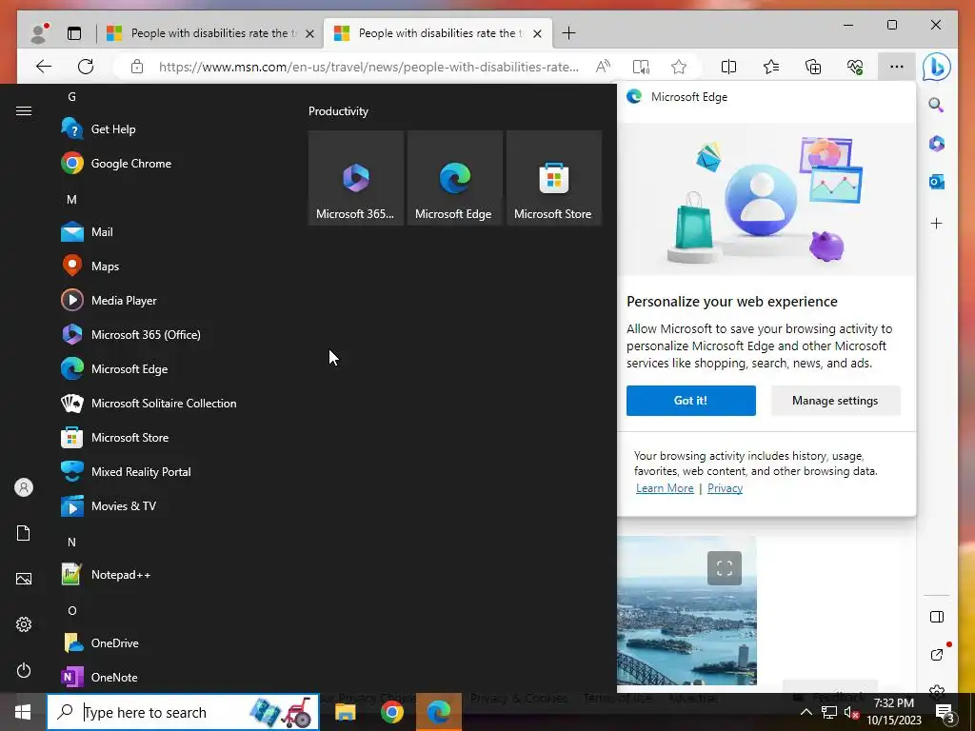975x731 pixels.
Task: Click Windows Start button on taskbar
Action: 23,712
